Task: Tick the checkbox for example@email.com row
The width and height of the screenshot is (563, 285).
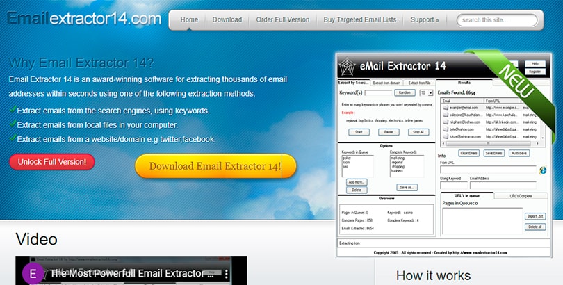Action: (446, 108)
